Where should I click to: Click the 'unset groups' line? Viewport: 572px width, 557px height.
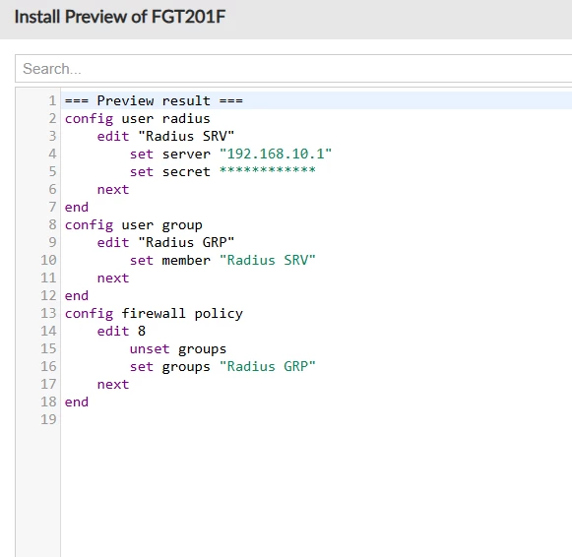178,348
